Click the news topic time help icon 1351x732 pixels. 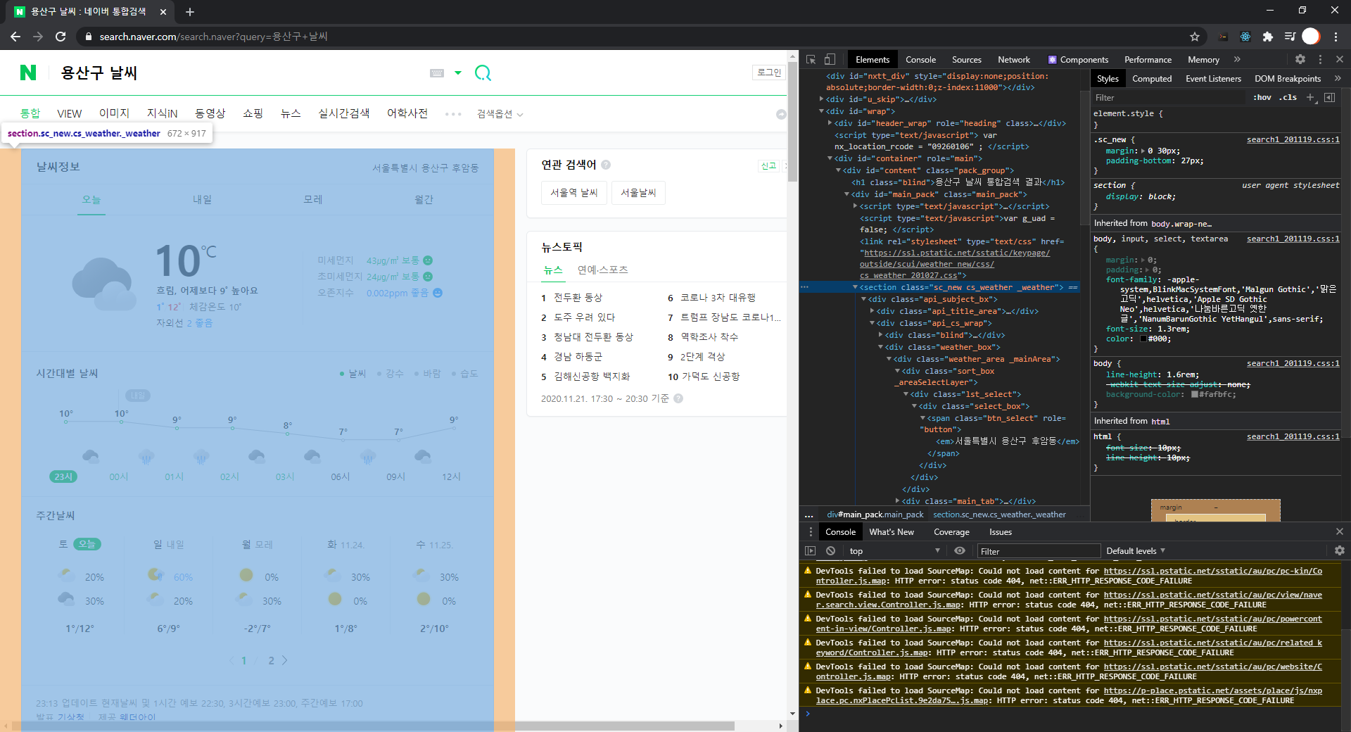click(x=678, y=398)
